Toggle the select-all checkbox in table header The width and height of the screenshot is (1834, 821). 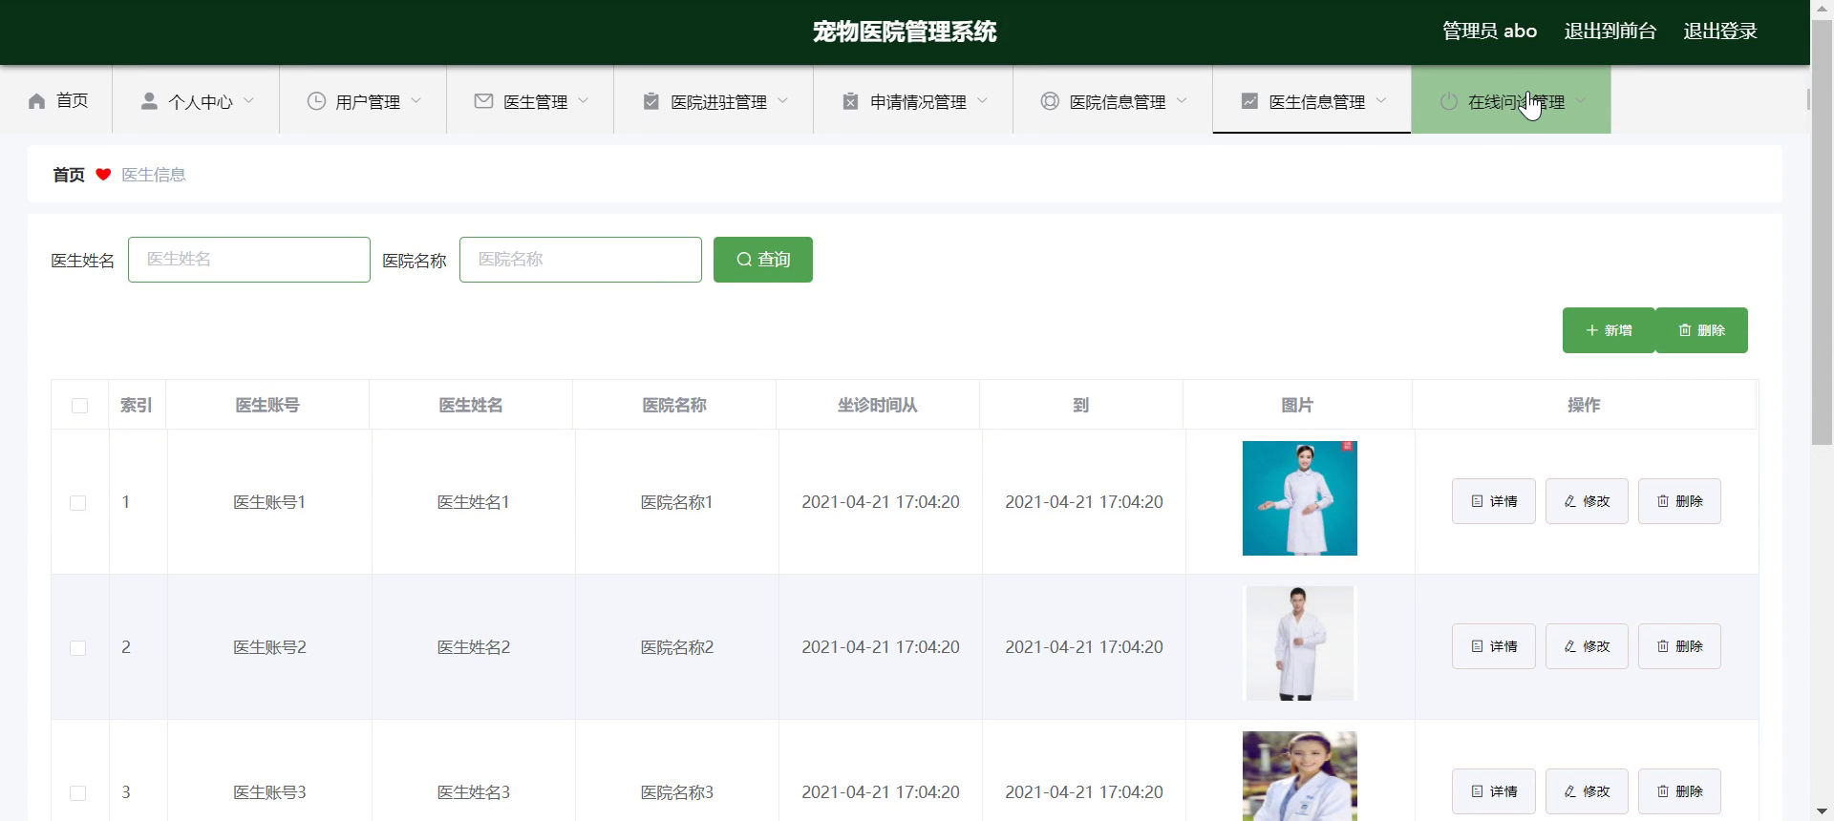coord(79,406)
